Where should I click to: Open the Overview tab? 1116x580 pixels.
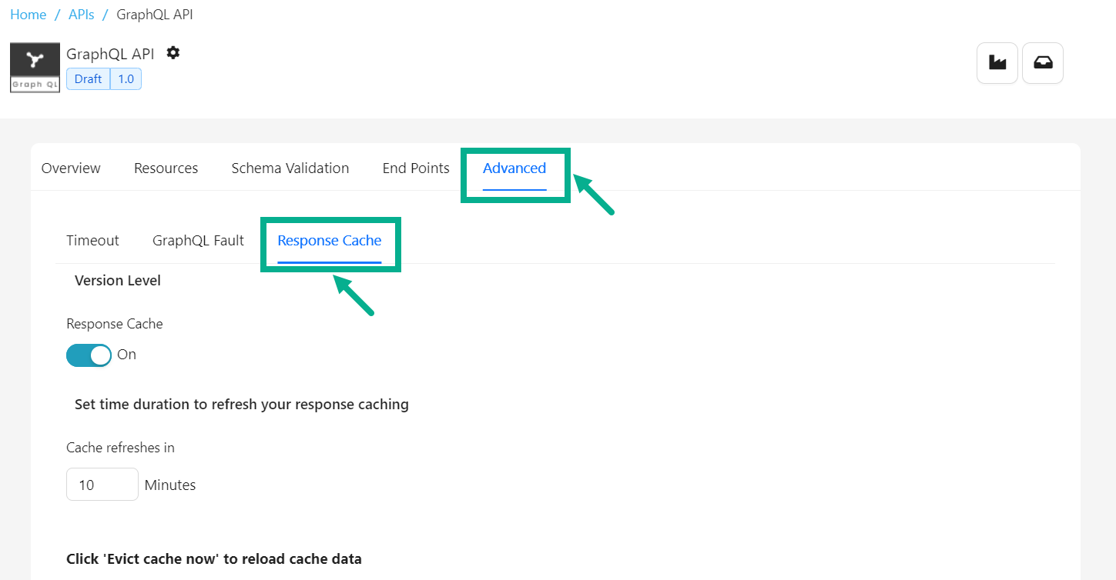coord(70,168)
